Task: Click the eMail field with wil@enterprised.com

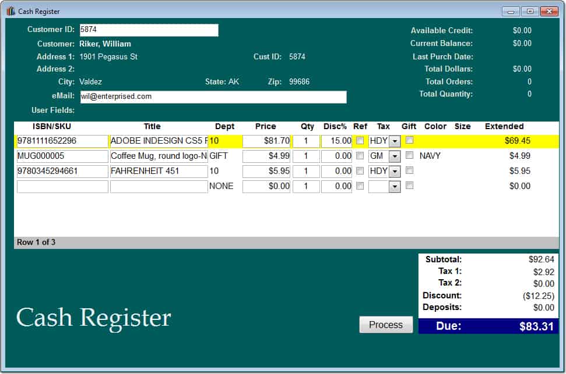Action: pyautogui.click(x=213, y=97)
